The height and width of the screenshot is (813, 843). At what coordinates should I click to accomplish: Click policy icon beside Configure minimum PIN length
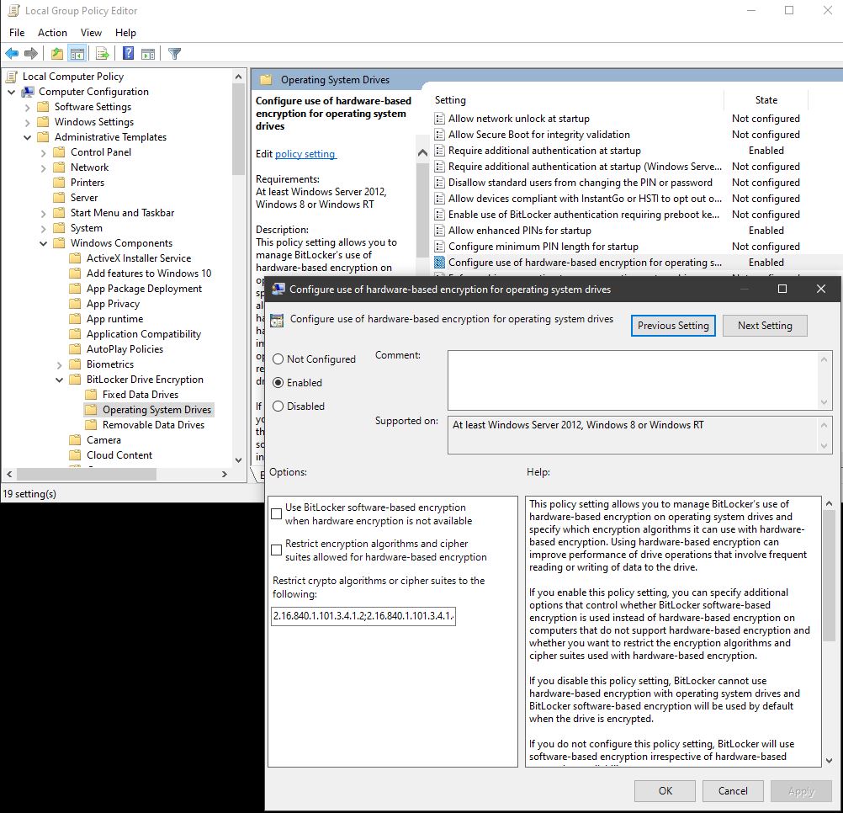point(439,247)
